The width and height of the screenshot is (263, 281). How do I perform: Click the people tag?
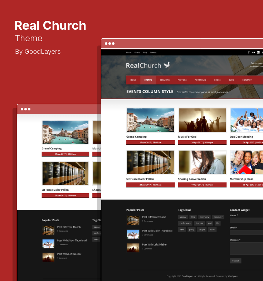coord(202,229)
